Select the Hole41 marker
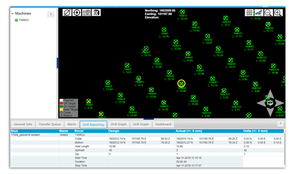 (188, 54)
